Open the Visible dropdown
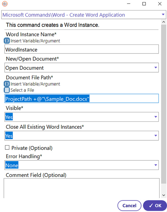Screen dimensions: 167x212 coord(155,117)
